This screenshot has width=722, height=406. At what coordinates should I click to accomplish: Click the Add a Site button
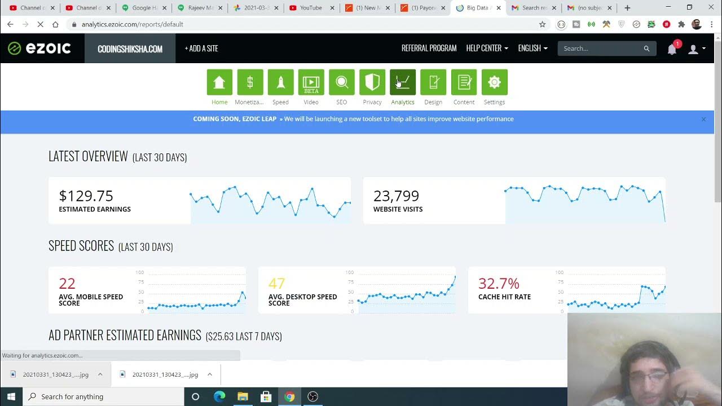pyautogui.click(x=201, y=48)
